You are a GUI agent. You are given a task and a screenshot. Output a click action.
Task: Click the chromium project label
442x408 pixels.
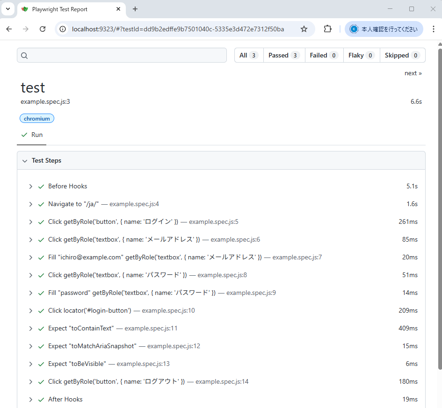(37, 119)
